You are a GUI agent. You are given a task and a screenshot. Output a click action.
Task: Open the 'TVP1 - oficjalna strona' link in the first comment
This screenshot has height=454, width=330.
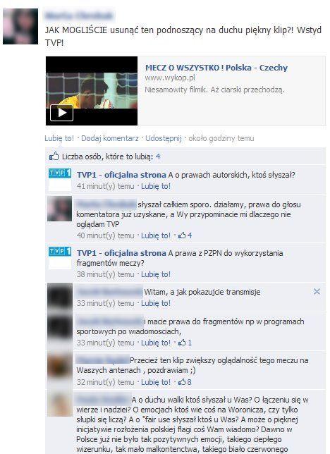pyautogui.click(x=121, y=175)
